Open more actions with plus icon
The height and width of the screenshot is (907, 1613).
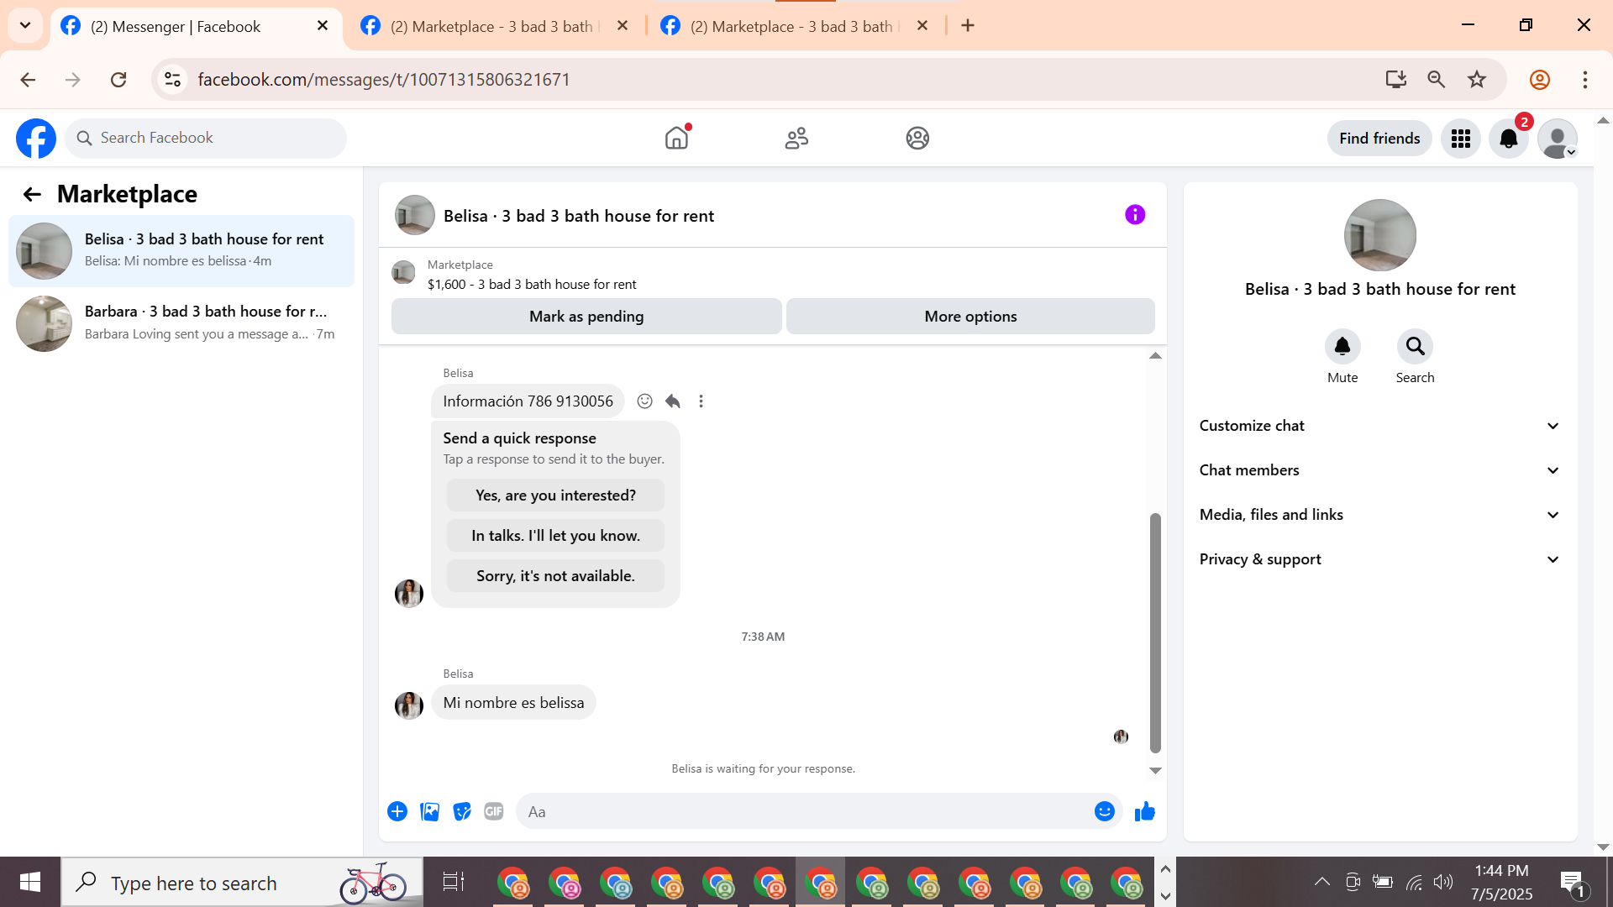(x=397, y=811)
